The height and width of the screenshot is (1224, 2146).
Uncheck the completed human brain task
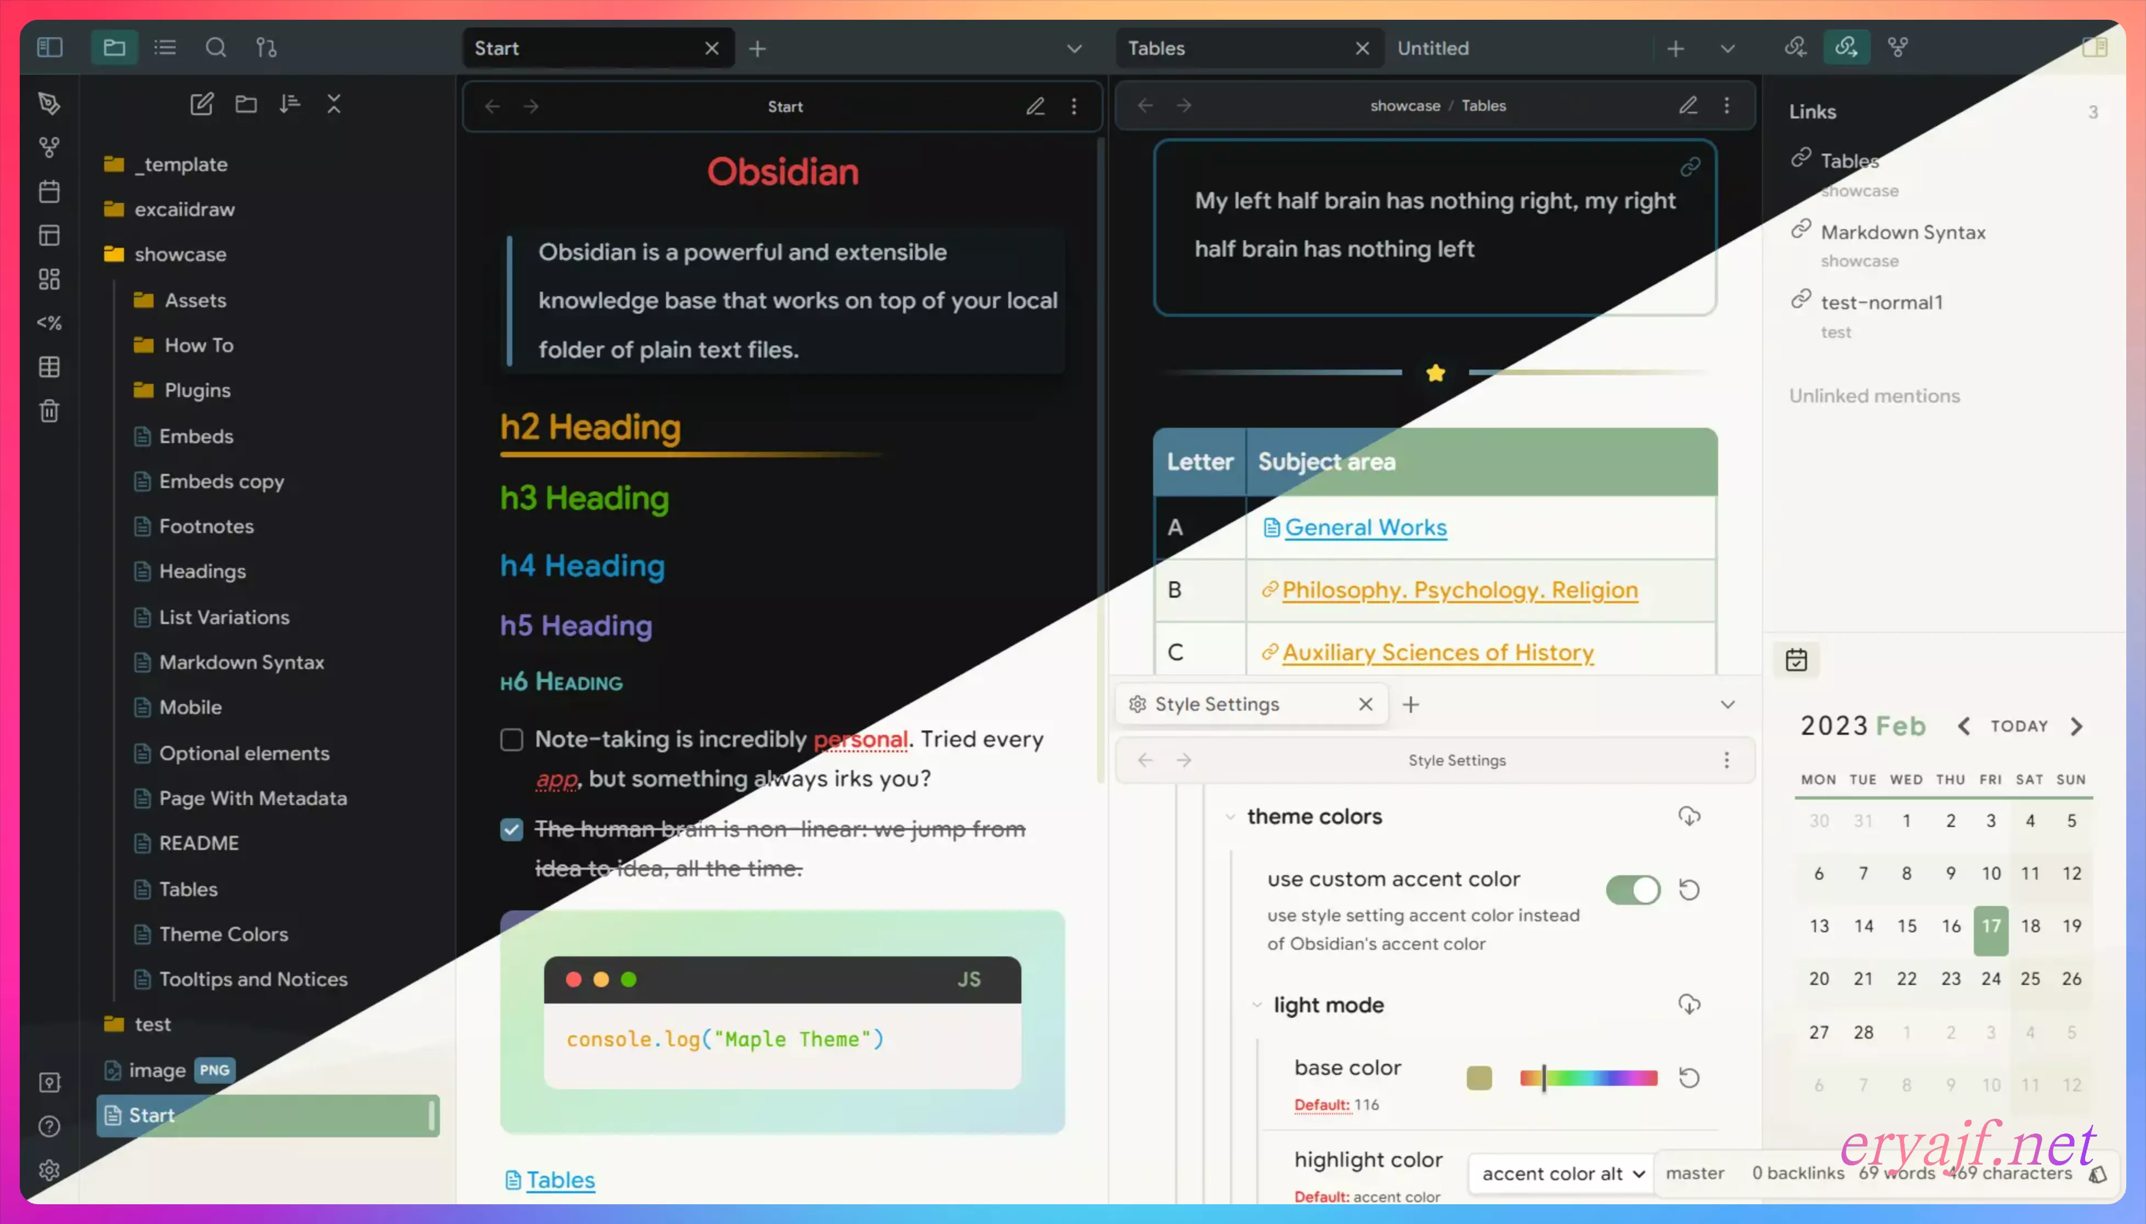[511, 830]
